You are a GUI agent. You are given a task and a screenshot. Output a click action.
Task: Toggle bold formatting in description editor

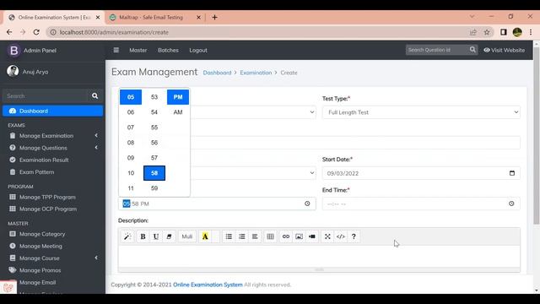143,236
